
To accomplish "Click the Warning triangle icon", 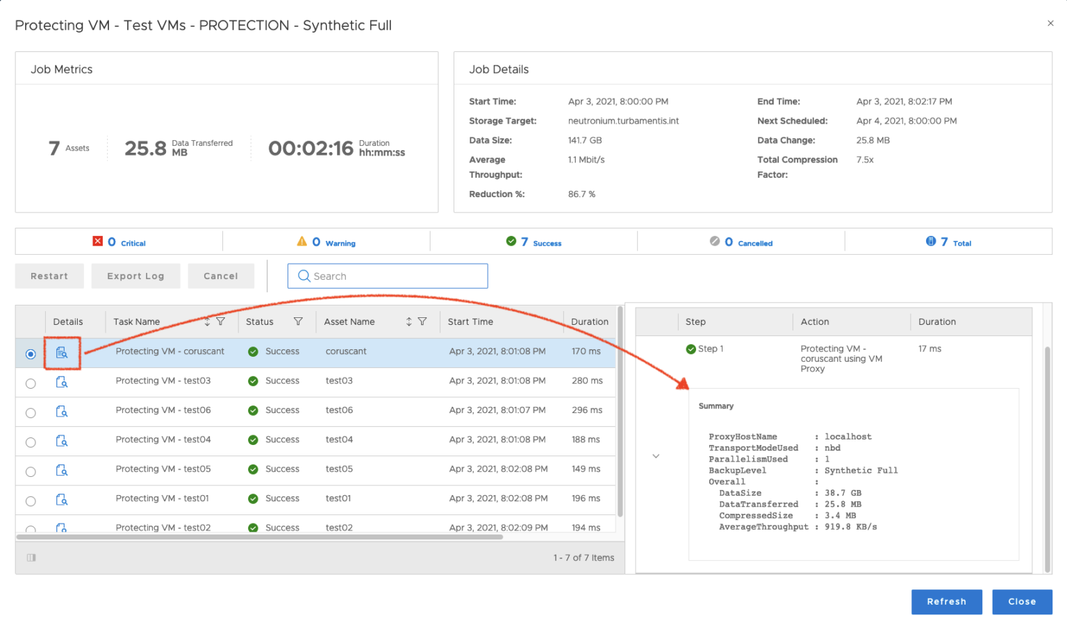I will tap(301, 240).
